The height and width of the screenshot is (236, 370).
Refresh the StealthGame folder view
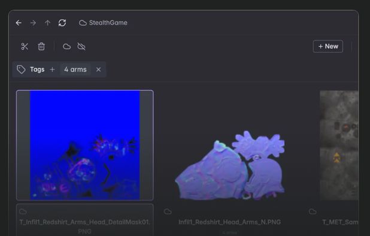62,23
